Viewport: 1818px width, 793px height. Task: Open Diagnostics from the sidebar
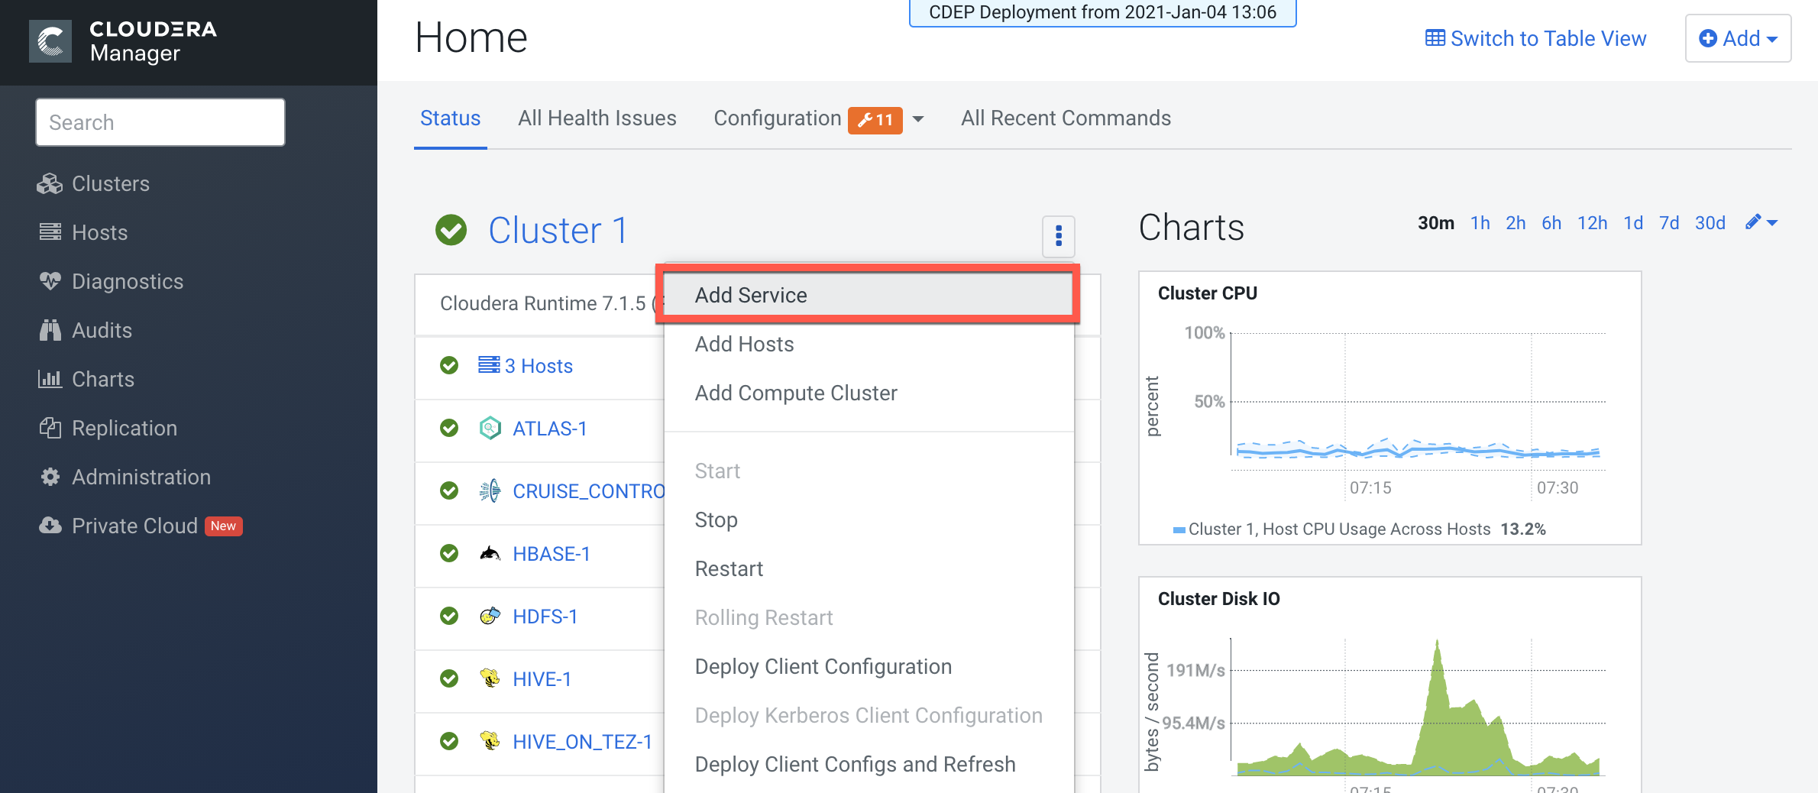[111, 281]
